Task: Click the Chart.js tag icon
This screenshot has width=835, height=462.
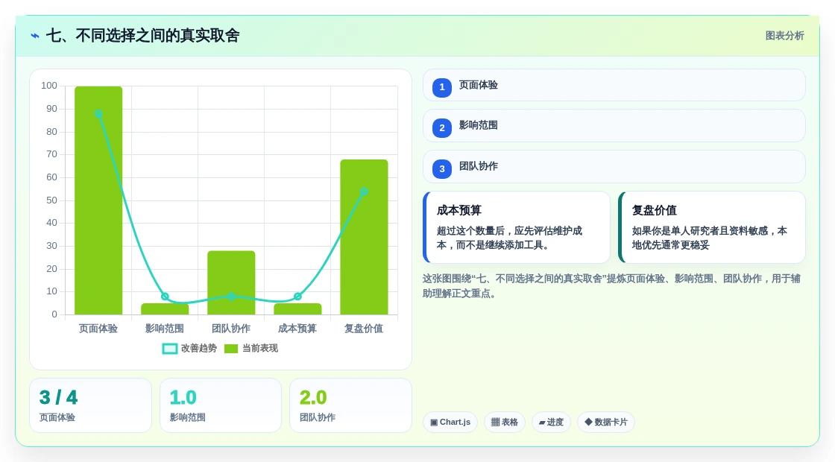Action: (x=434, y=422)
